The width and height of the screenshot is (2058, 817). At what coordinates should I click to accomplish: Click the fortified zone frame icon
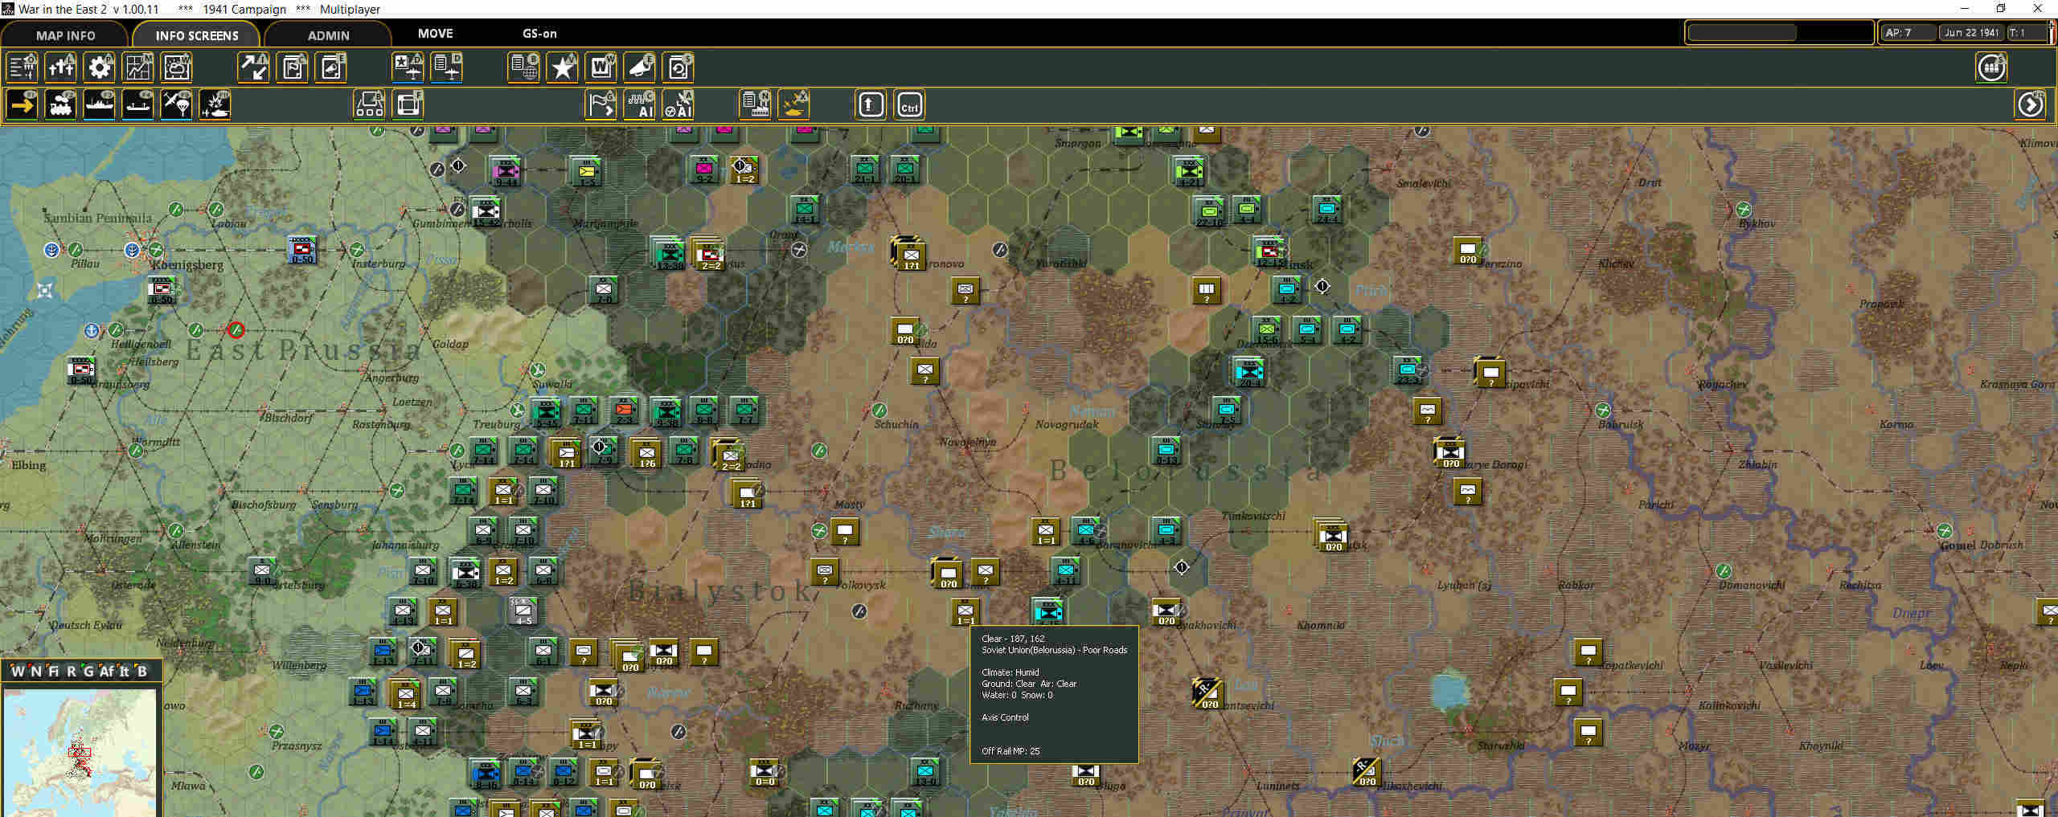pos(408,105)
